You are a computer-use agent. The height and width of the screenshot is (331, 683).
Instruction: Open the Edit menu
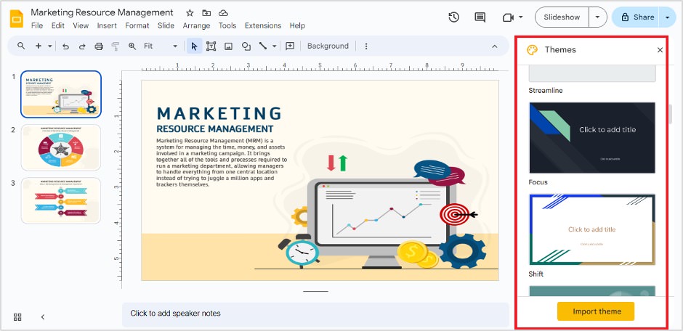pos(58,25)
